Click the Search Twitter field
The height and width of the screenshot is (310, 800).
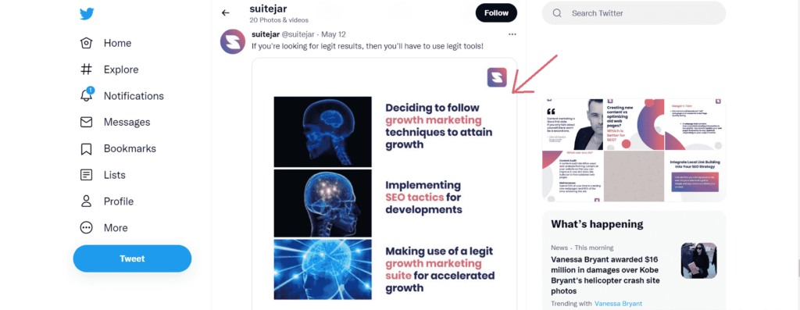634,13
